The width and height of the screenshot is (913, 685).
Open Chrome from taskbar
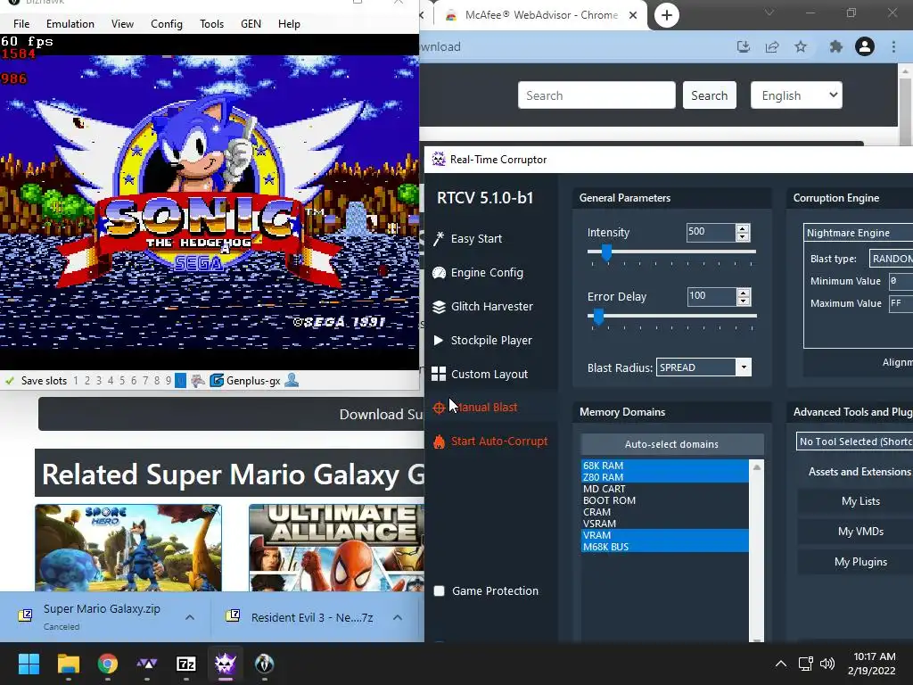coord(108,664)
